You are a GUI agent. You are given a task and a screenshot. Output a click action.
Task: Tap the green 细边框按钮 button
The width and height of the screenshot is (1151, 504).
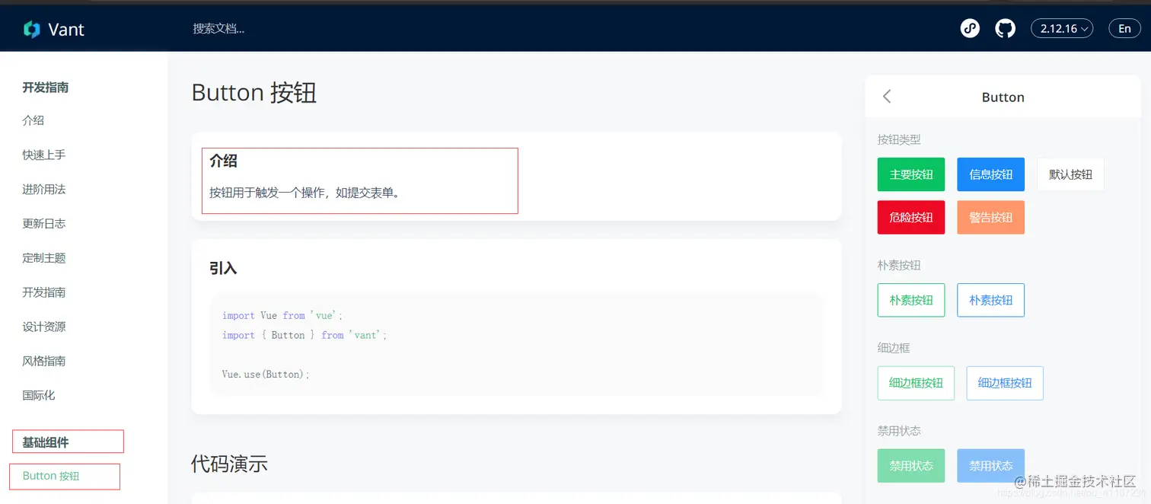(x=916, y=383)
